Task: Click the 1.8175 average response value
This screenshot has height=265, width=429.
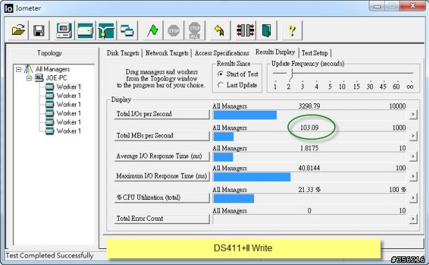Action: pos(309,148)
